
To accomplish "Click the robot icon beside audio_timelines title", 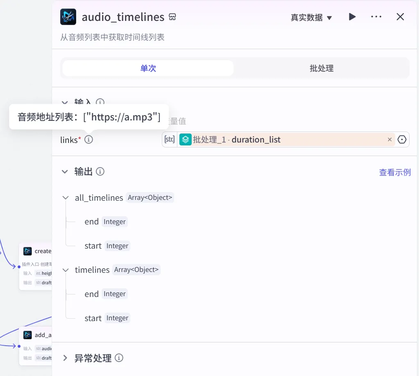I will (172, 17).
